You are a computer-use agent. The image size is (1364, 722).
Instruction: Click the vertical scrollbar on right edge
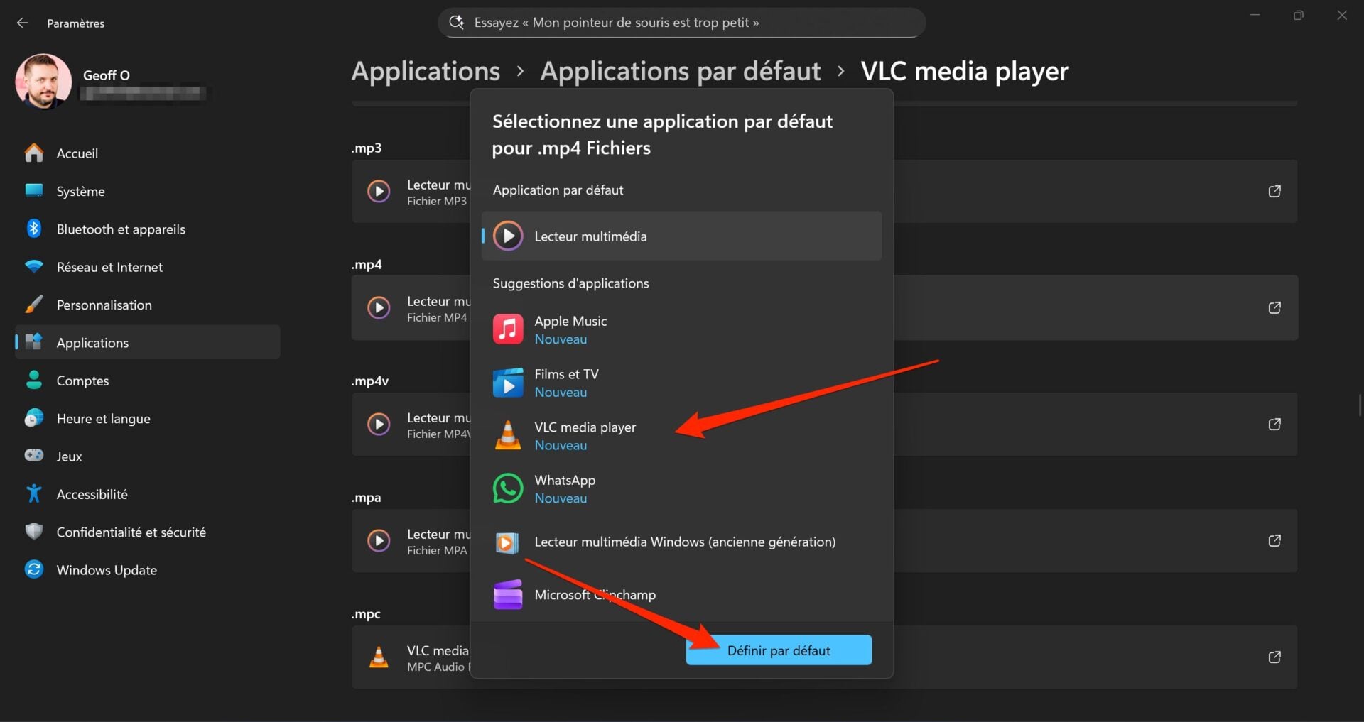point(1360,405)
